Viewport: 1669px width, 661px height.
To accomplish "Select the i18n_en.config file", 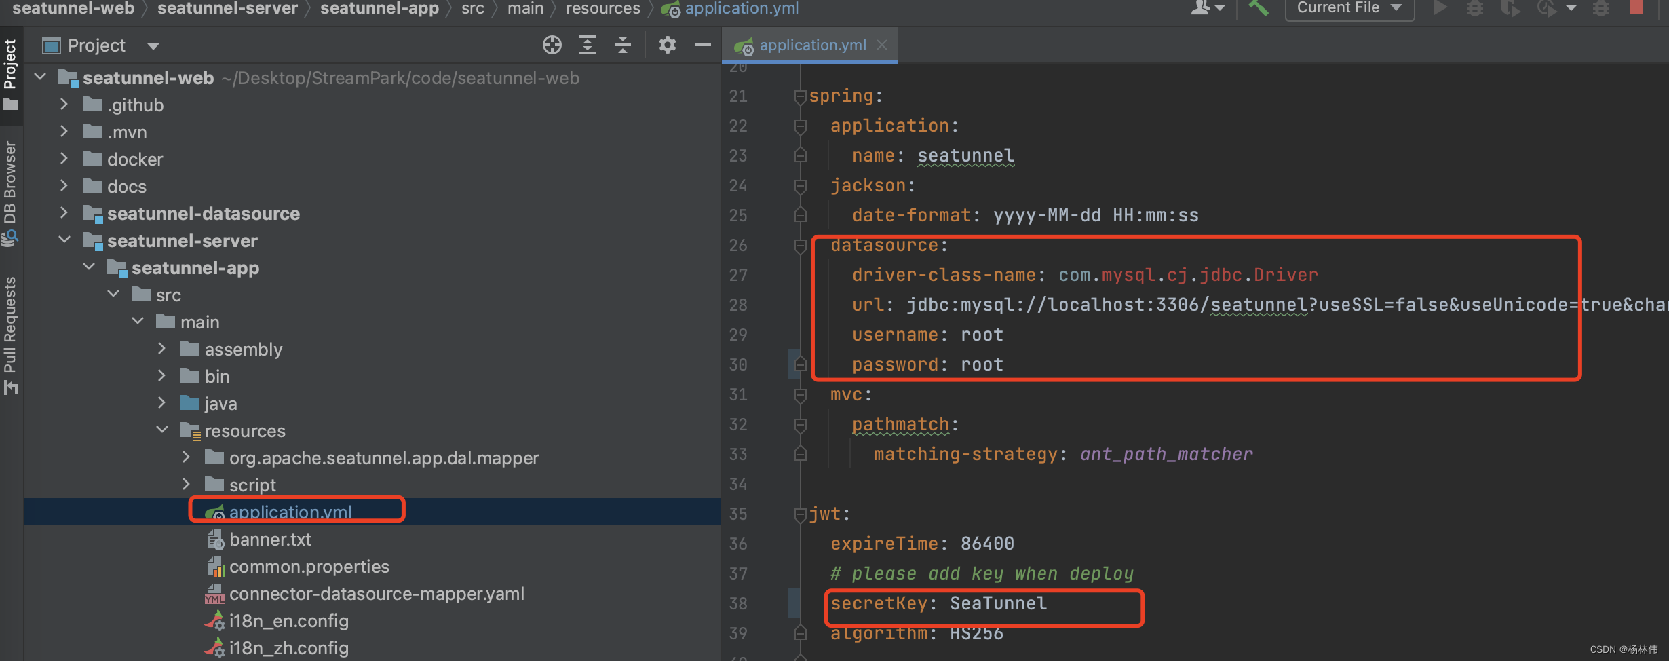I will (x=289, y=621).
